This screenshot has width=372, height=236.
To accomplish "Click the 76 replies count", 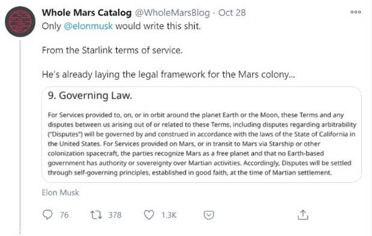I will [64, 215].
